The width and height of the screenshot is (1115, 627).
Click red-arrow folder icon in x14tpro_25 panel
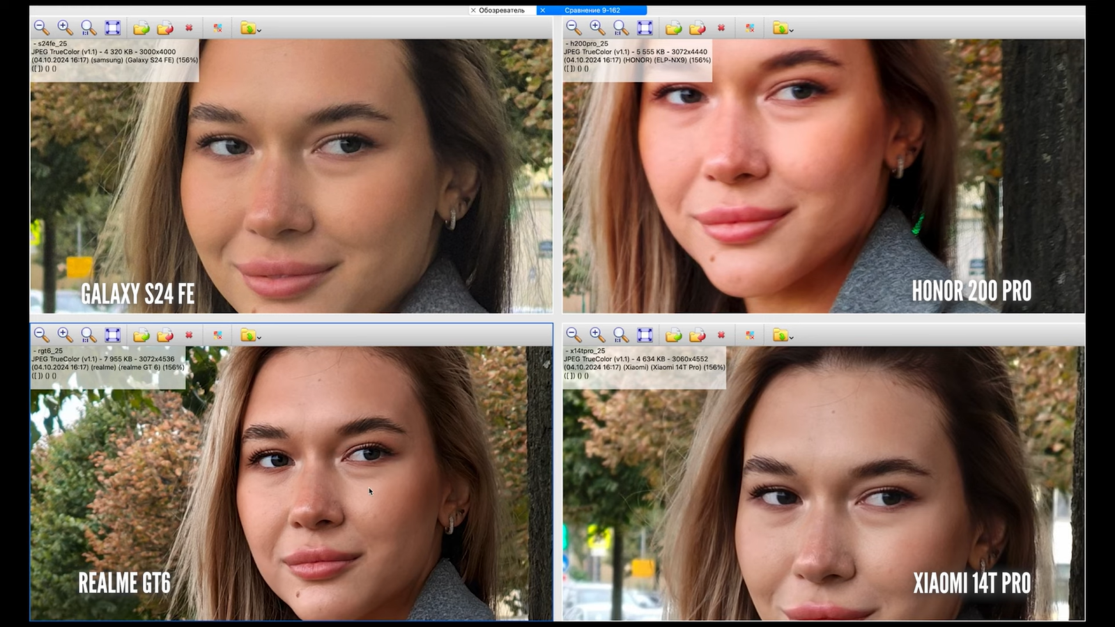point(698,335)
